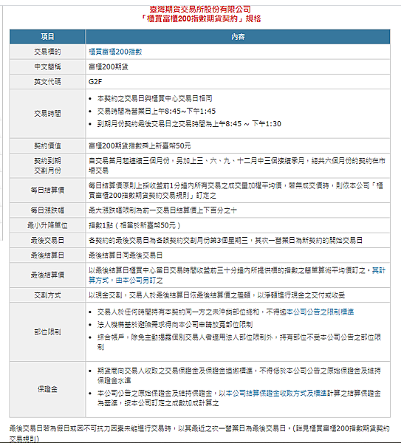This screenshot has width=401, height=443.
Task: Click the heading 臺灣期貨交易所股份有限公司
Action: (200, 10)
